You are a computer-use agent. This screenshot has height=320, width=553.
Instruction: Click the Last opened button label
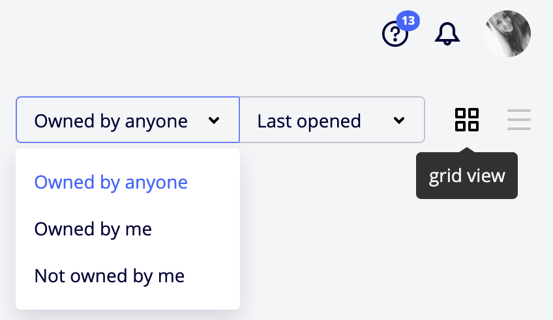[309, 121]
